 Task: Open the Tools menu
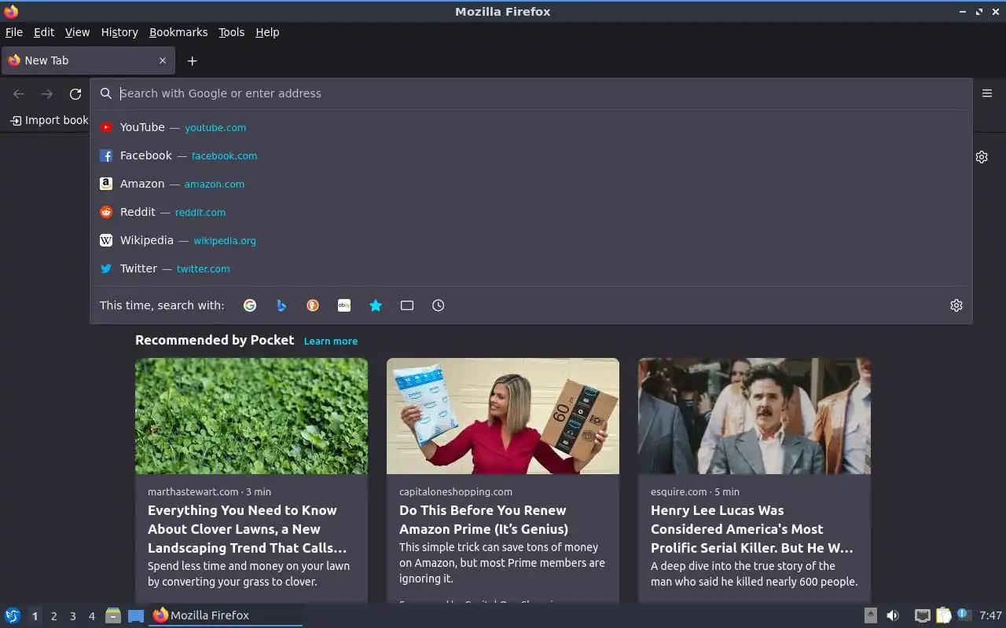tap(232, 32)
